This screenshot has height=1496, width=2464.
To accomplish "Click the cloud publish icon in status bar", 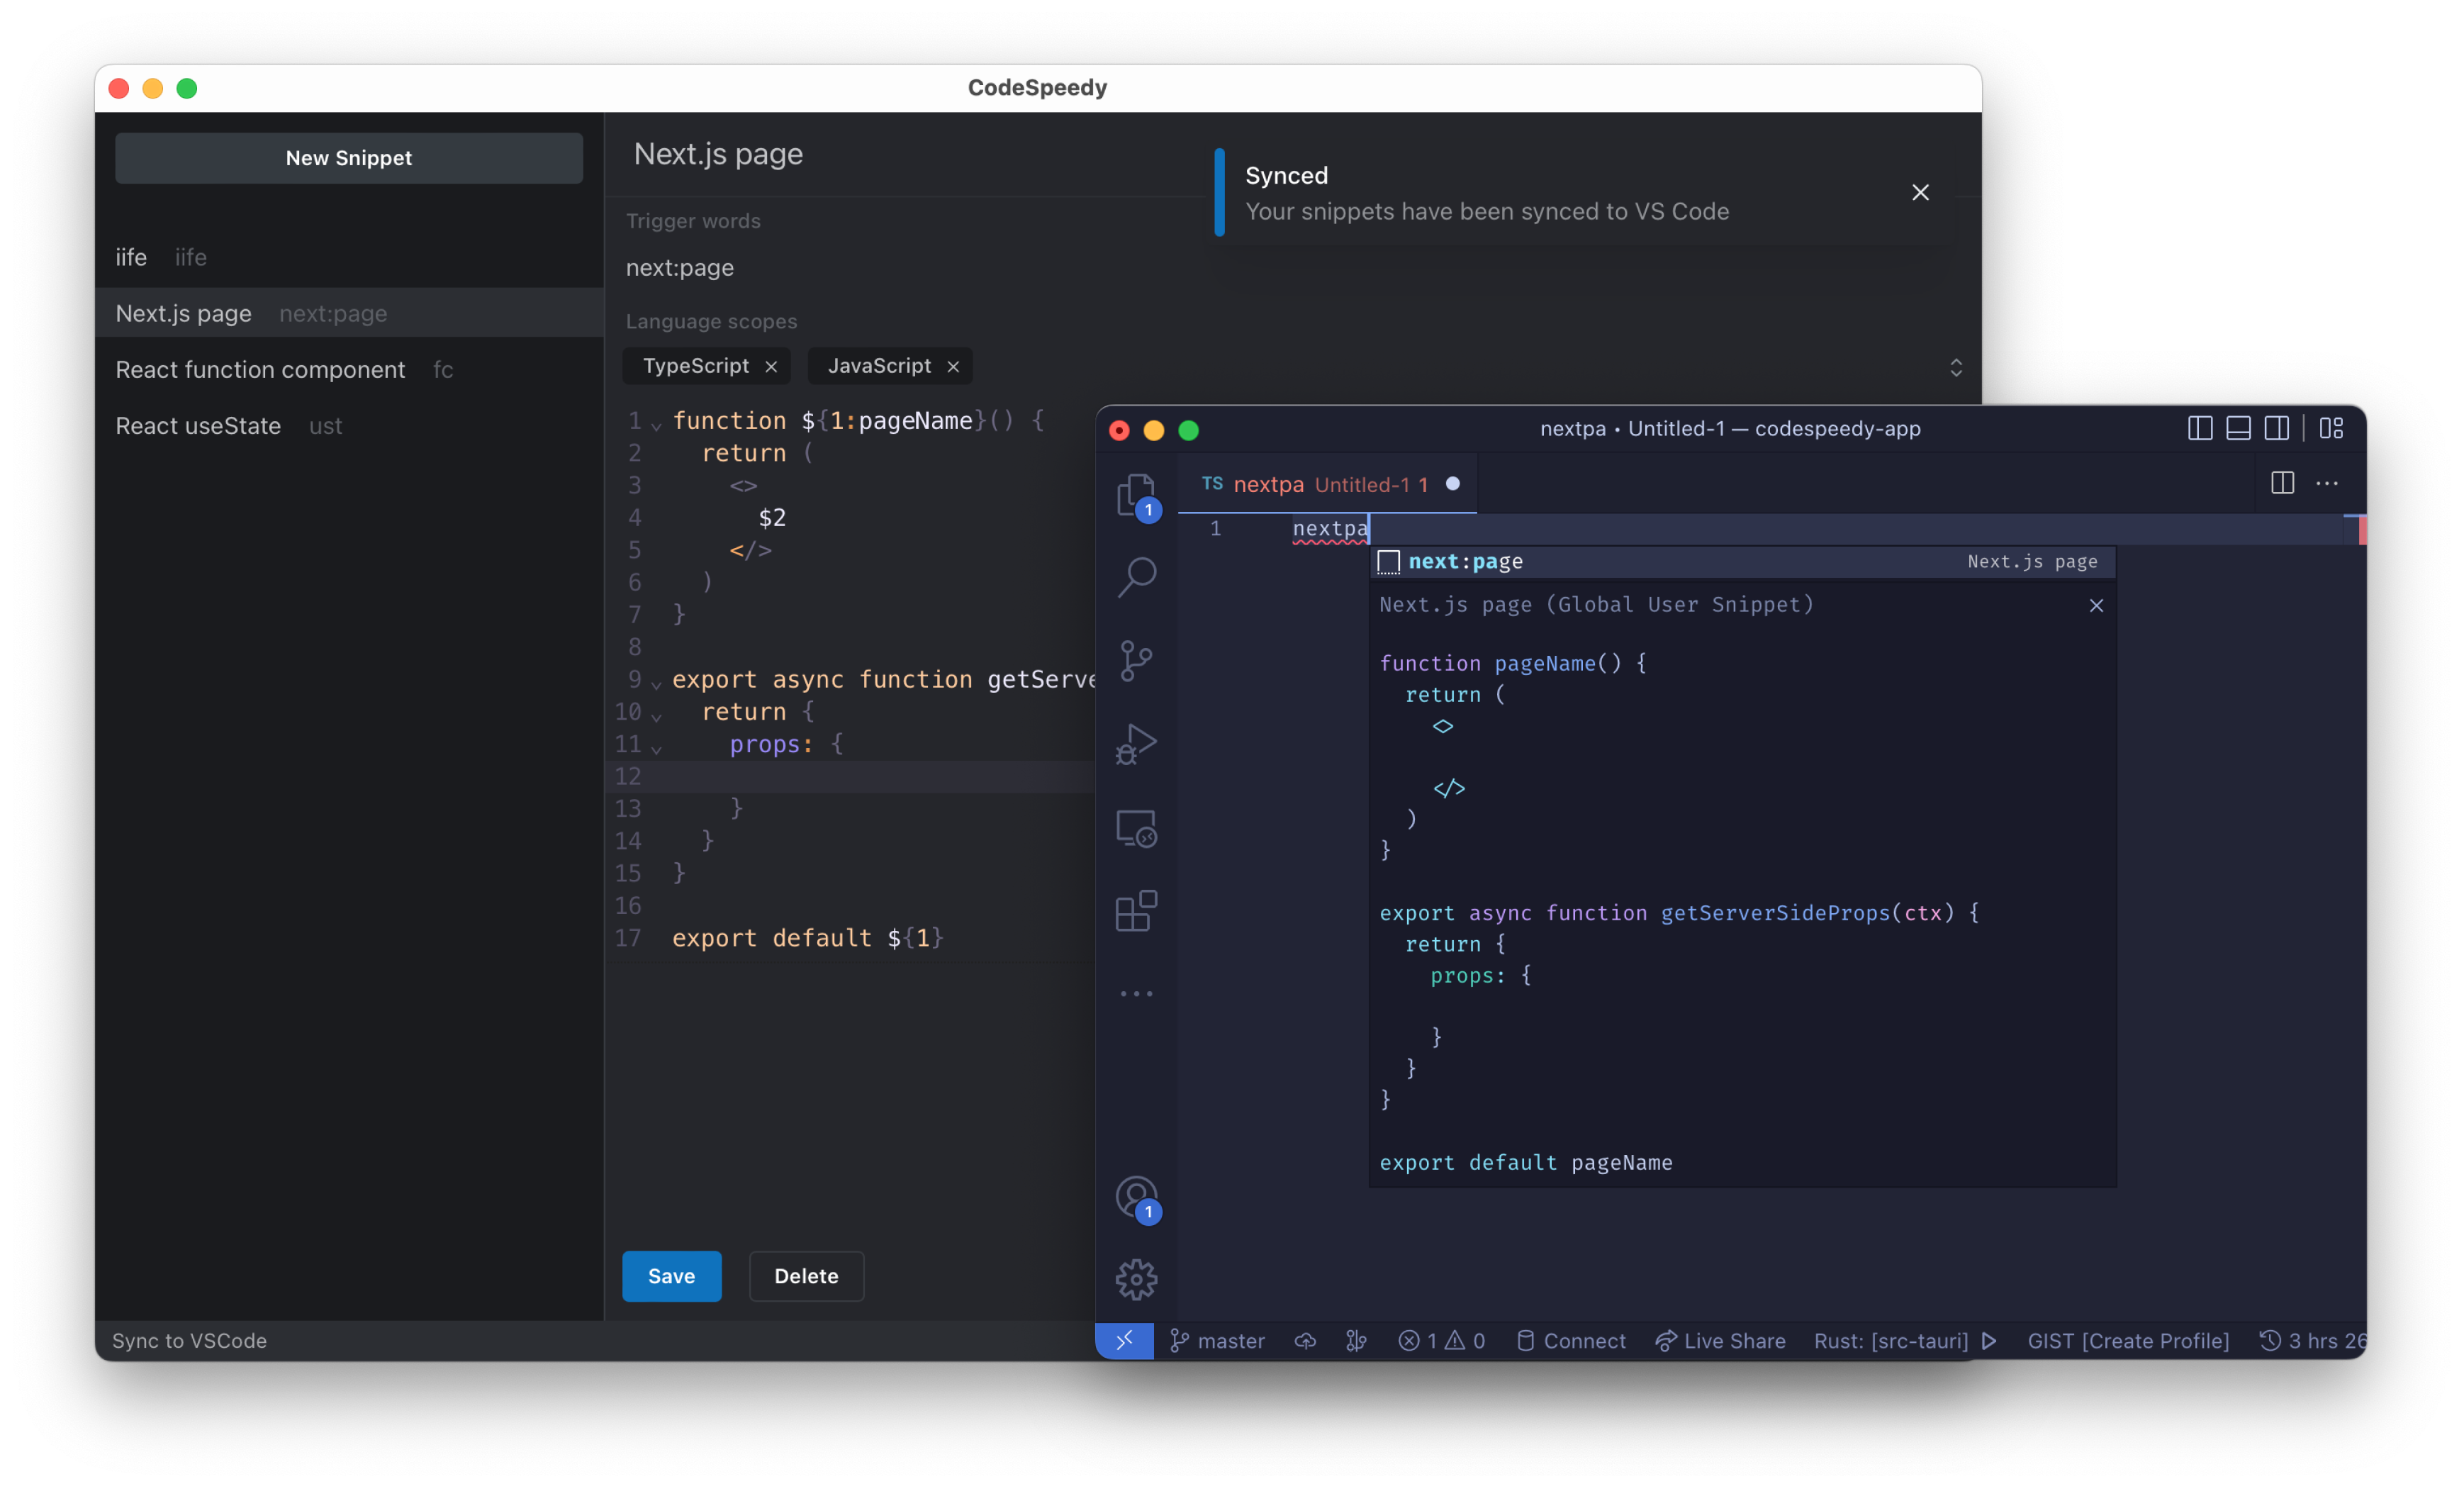I will pos(1305,1340).
